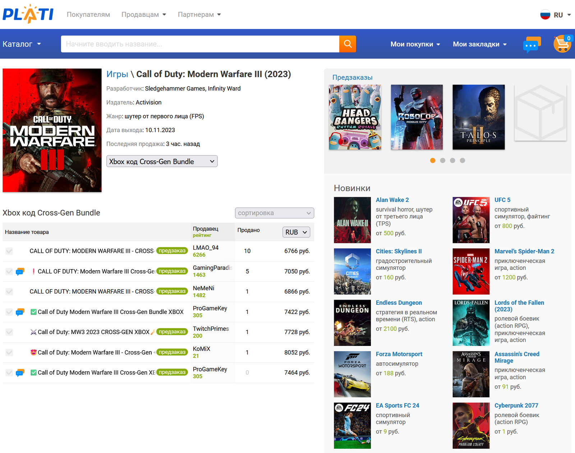The image size is (575, 453).
Task: Click Lords of the Fallen cover image
Action: (x=471, y=323)
